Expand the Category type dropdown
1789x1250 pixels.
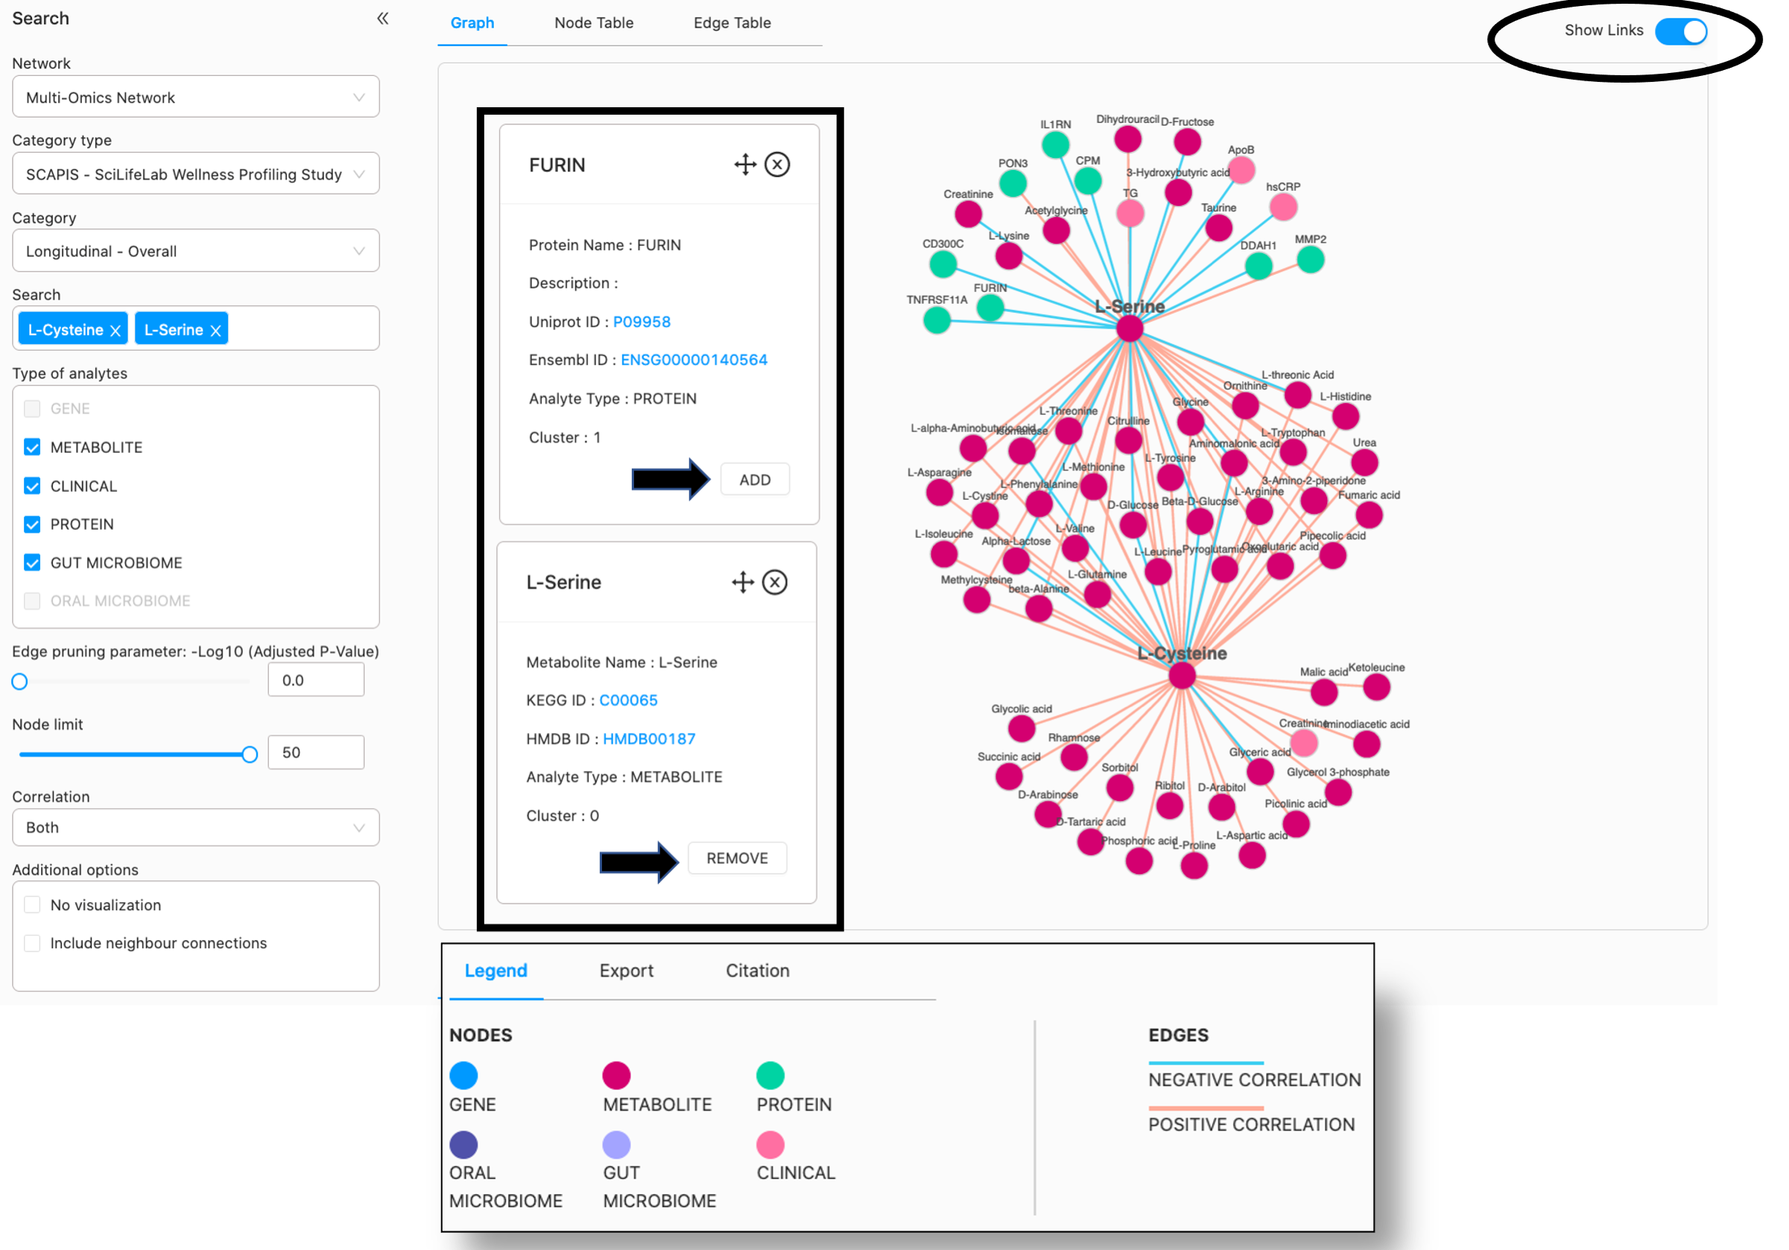195,174
